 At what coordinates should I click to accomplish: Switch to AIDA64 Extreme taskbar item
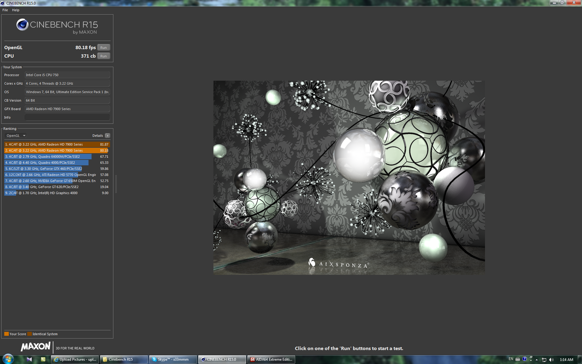pos(272,359)
